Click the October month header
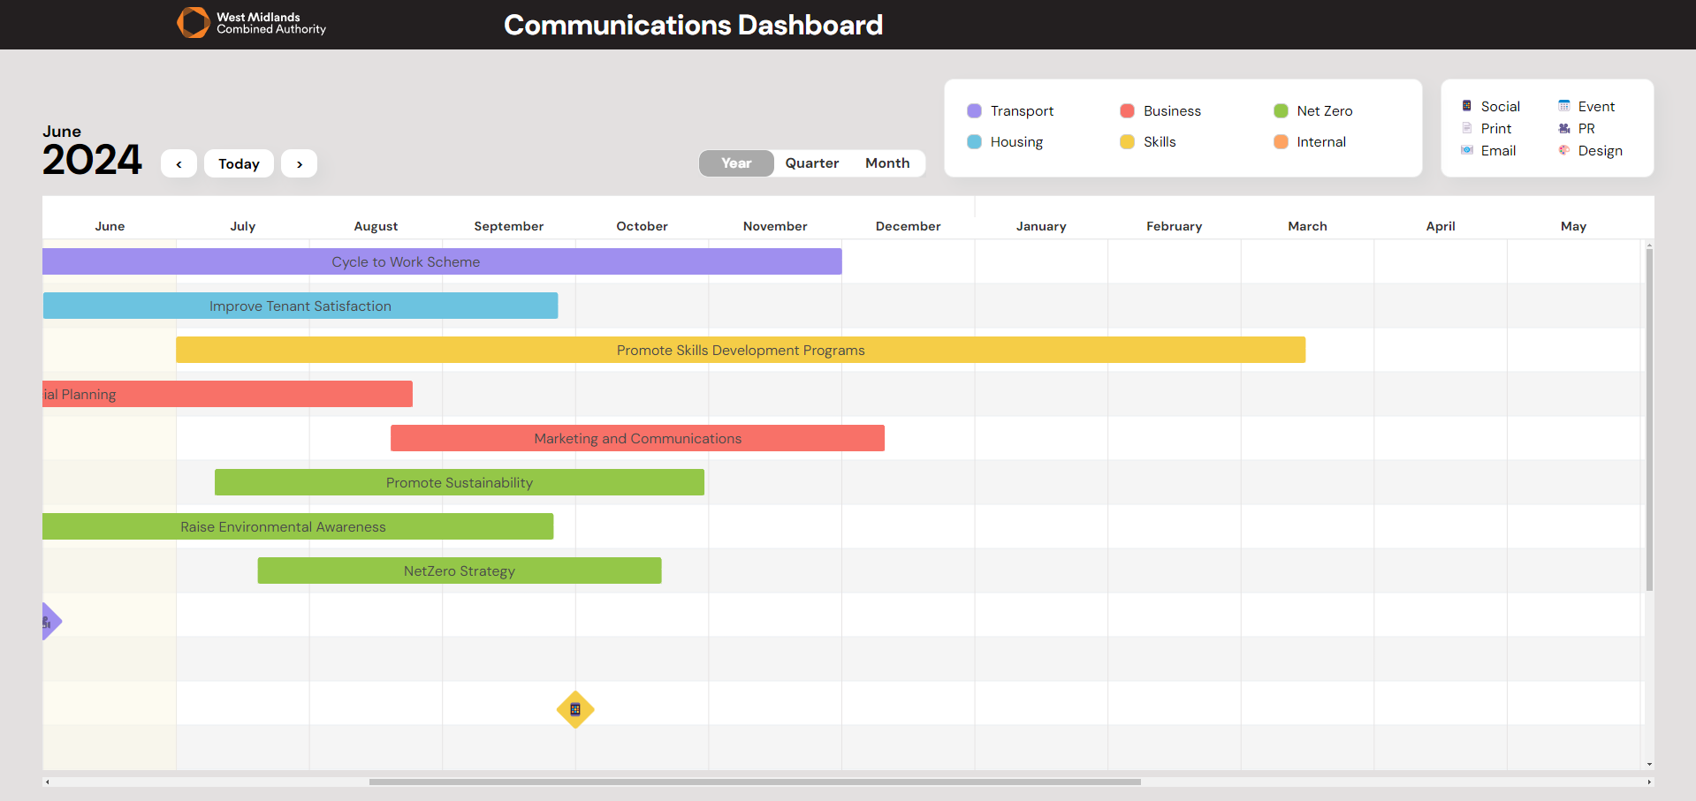Screen dimensions: 1696x801 pos(643,226)
